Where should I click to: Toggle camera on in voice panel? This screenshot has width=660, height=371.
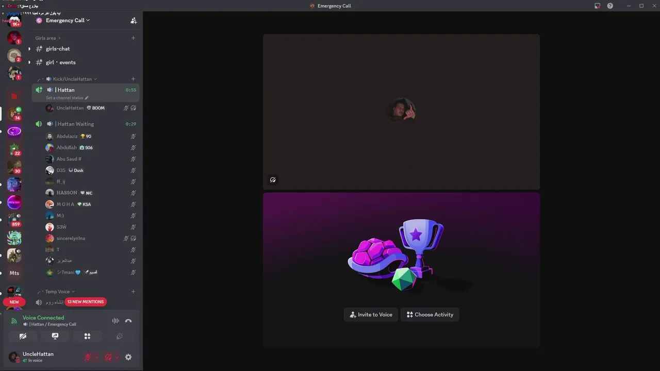tap(23, 336)
